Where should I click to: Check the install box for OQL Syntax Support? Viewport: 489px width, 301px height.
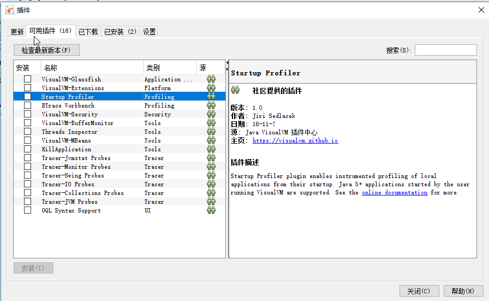click(27, 210)
